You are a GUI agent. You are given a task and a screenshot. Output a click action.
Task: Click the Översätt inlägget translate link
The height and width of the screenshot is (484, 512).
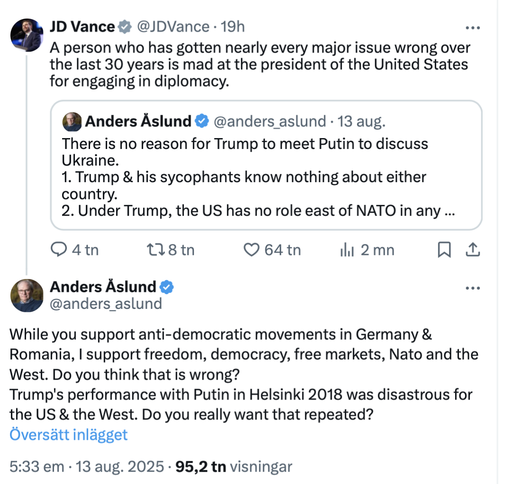tap(69, 435)
